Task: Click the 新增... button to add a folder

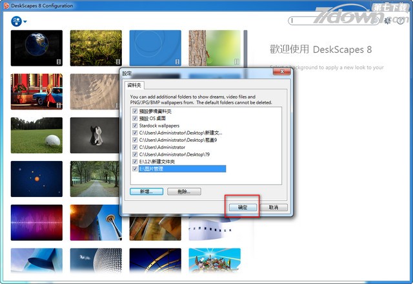Action: click(x=146, y=191)
